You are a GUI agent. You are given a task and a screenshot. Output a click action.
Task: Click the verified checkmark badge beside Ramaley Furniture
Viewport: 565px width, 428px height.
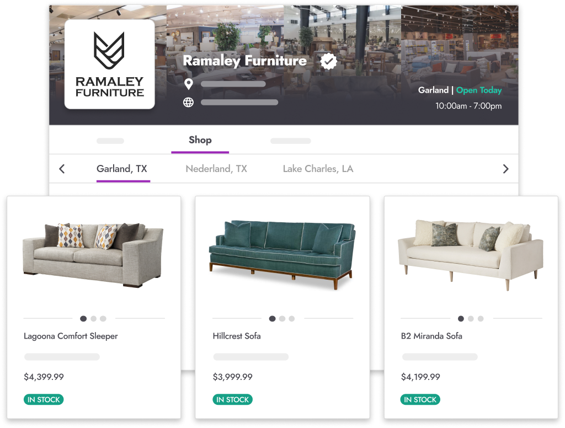[328, 61]
